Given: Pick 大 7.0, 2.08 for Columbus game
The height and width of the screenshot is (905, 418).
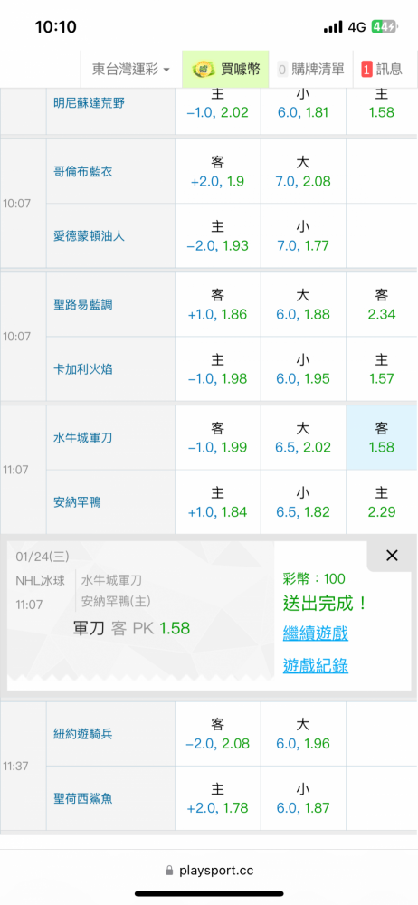Looking at the screenshot, I should click(x=303, y=172).
